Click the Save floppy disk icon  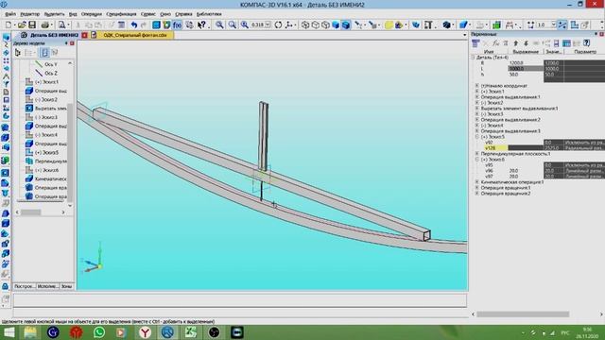pos(32,25)
